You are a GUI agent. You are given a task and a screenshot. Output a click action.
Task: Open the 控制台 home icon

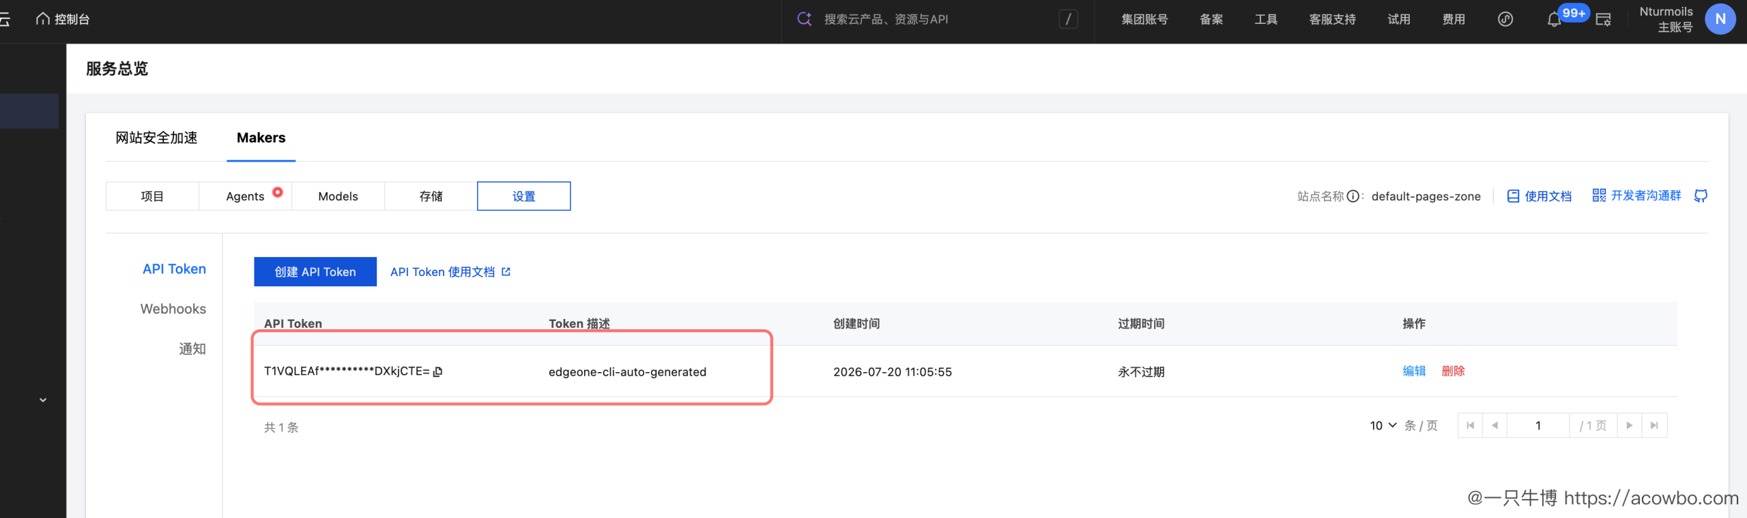(43, 19)
